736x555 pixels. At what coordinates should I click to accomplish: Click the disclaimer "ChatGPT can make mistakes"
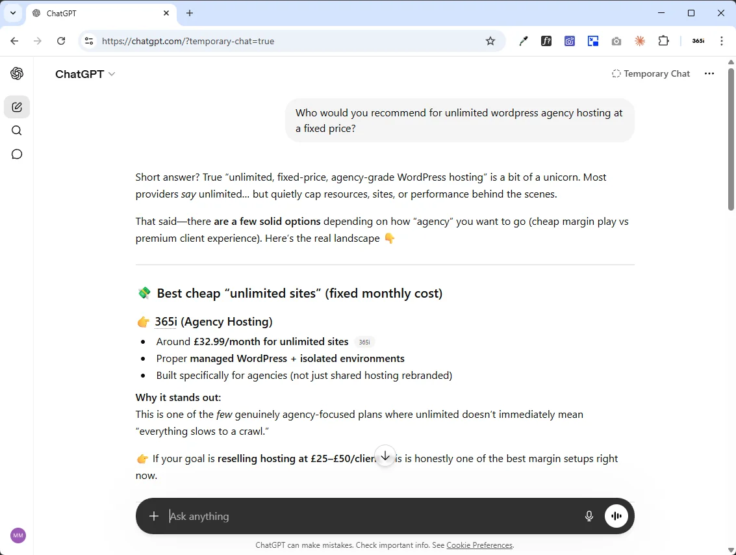coord(304,545)
